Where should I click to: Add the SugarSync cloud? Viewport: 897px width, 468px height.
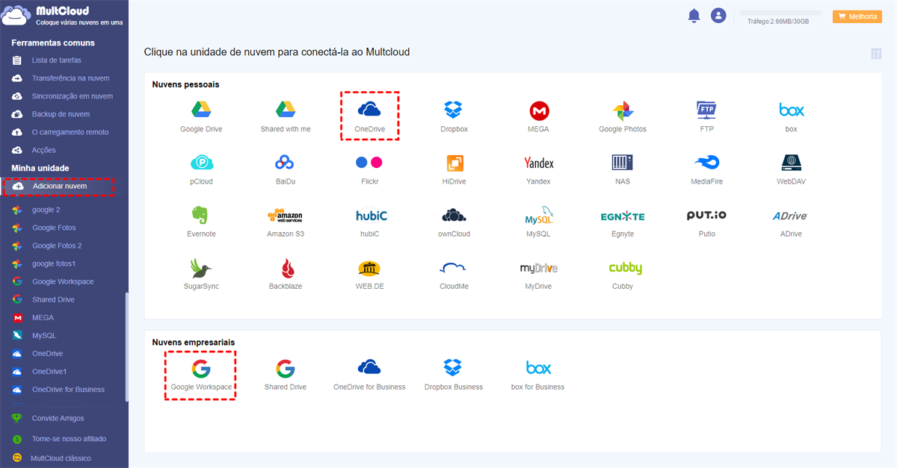201,274
